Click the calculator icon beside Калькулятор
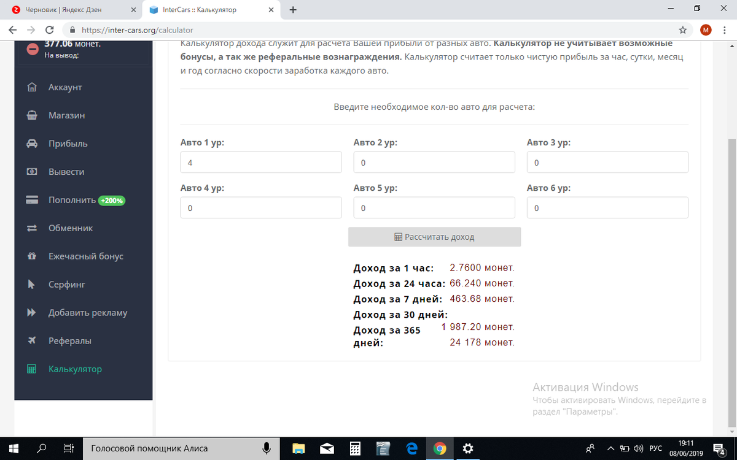This screenshot has width=737, height=460. [x=32, y=369]
